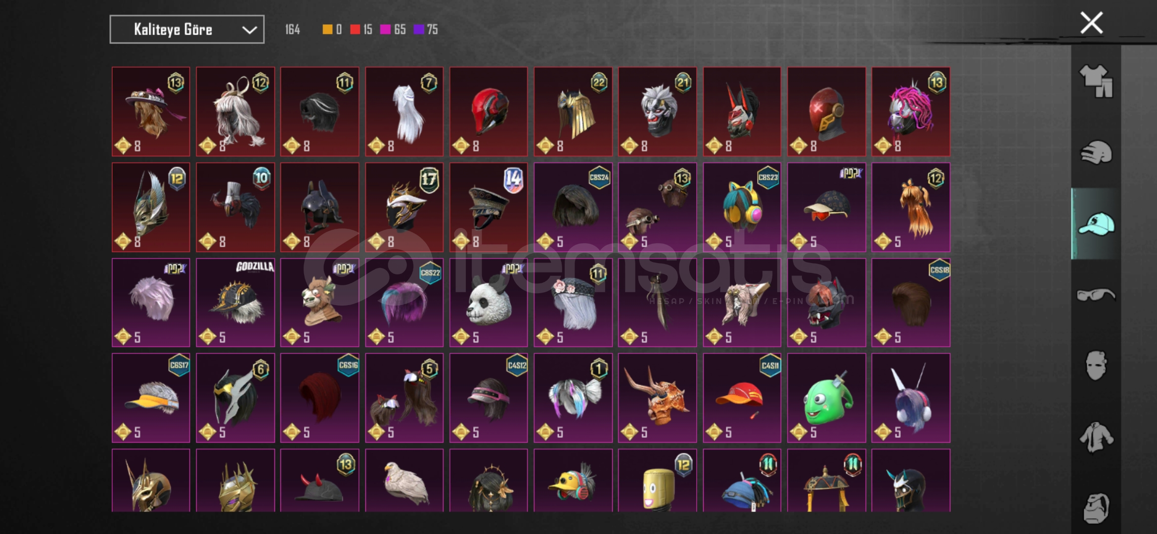Viewport: 1157px width, 534px height.
Task: Close the inventory with X button
Action: [1092, 23]
